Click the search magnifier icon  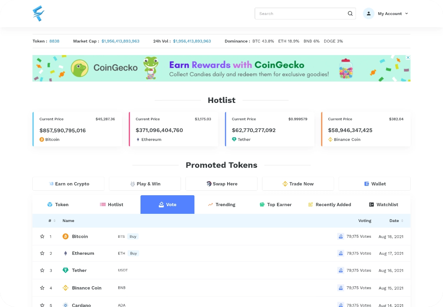tap(350, 14)
